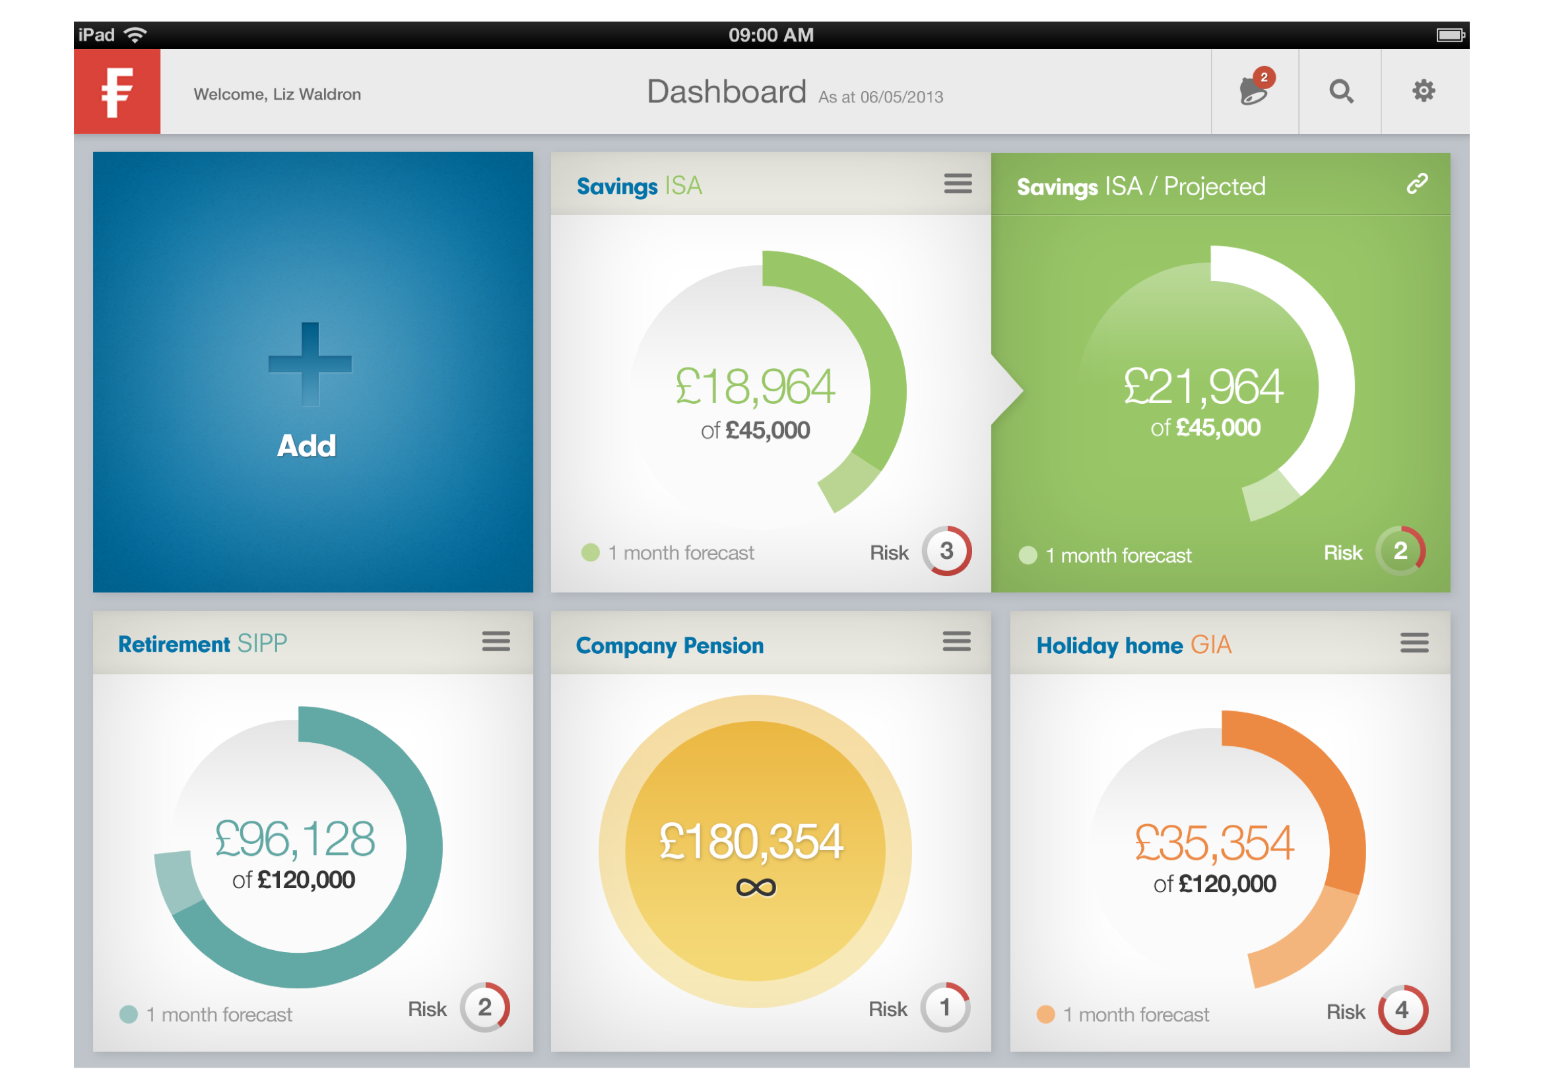
Task: Click the Retirement SIPP risk 2 indicator
Action: pos(484,1008)
